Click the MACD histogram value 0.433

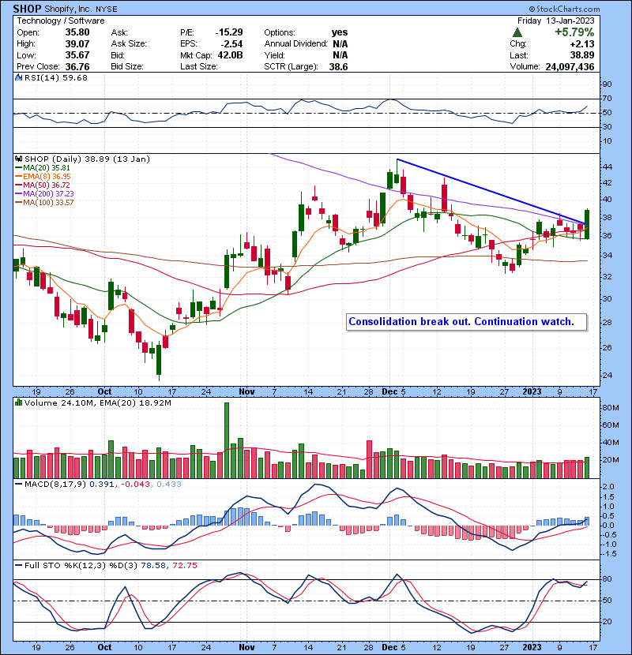point(169,485)
